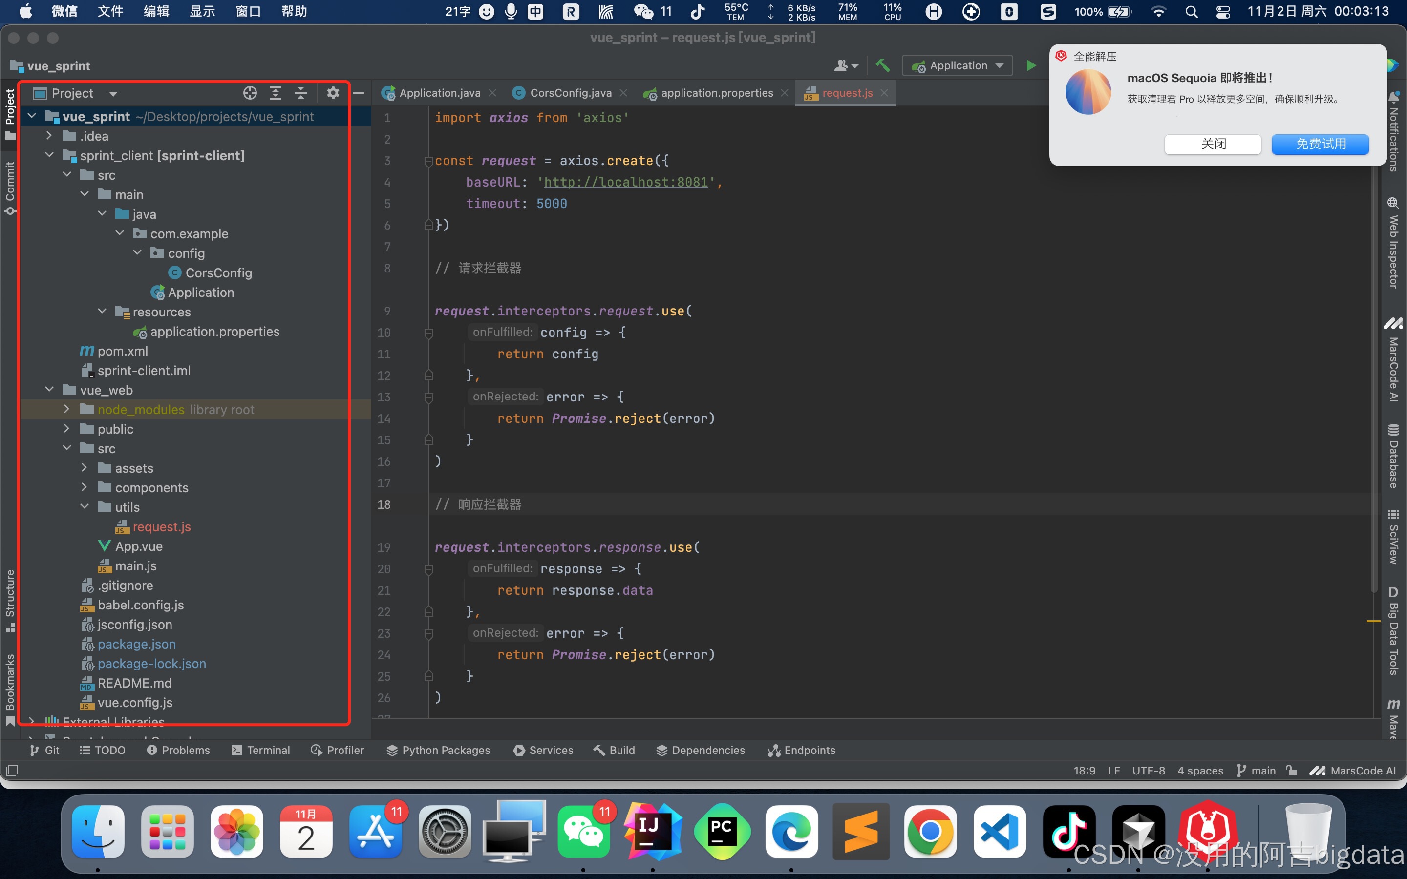The width and height of the screenshot is (1407, 879).
Task: Open App.vue in project tree
Action: point(138,546)
